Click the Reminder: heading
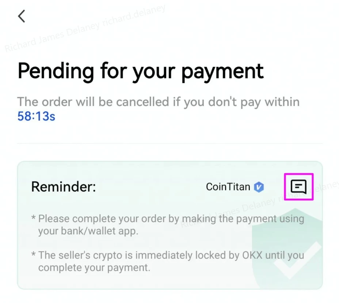 63,187
